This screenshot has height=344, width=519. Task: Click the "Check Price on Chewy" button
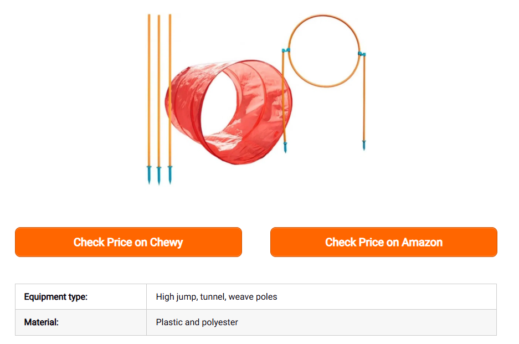point(128,242)
